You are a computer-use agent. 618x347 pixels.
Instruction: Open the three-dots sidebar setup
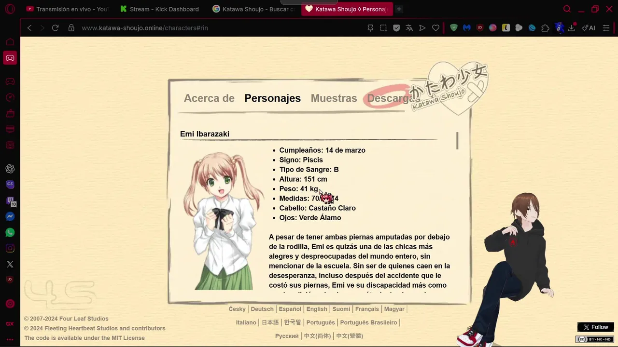coord(10,339)
